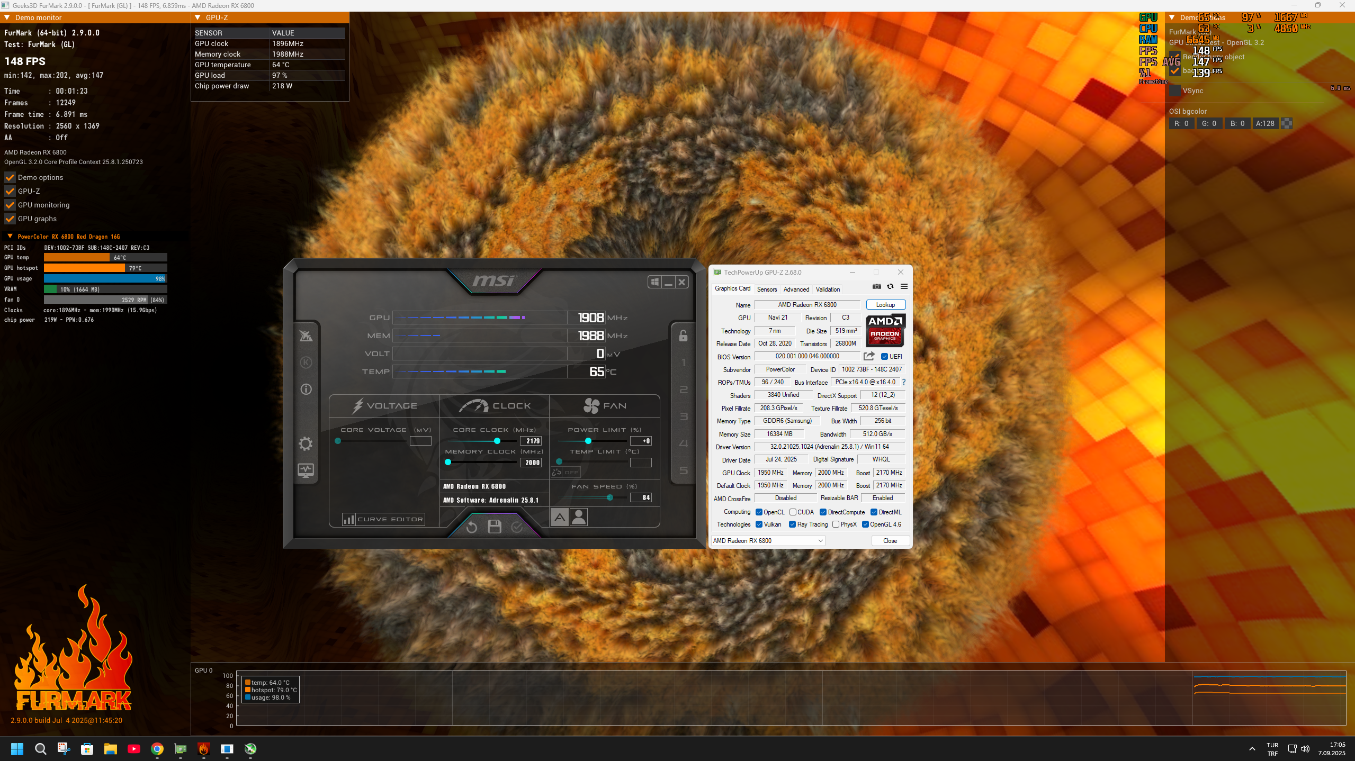Click the reset arrow icon in Afterburner
The width and height of the screenshot is (1355, 761).
[x=471, y=527]
